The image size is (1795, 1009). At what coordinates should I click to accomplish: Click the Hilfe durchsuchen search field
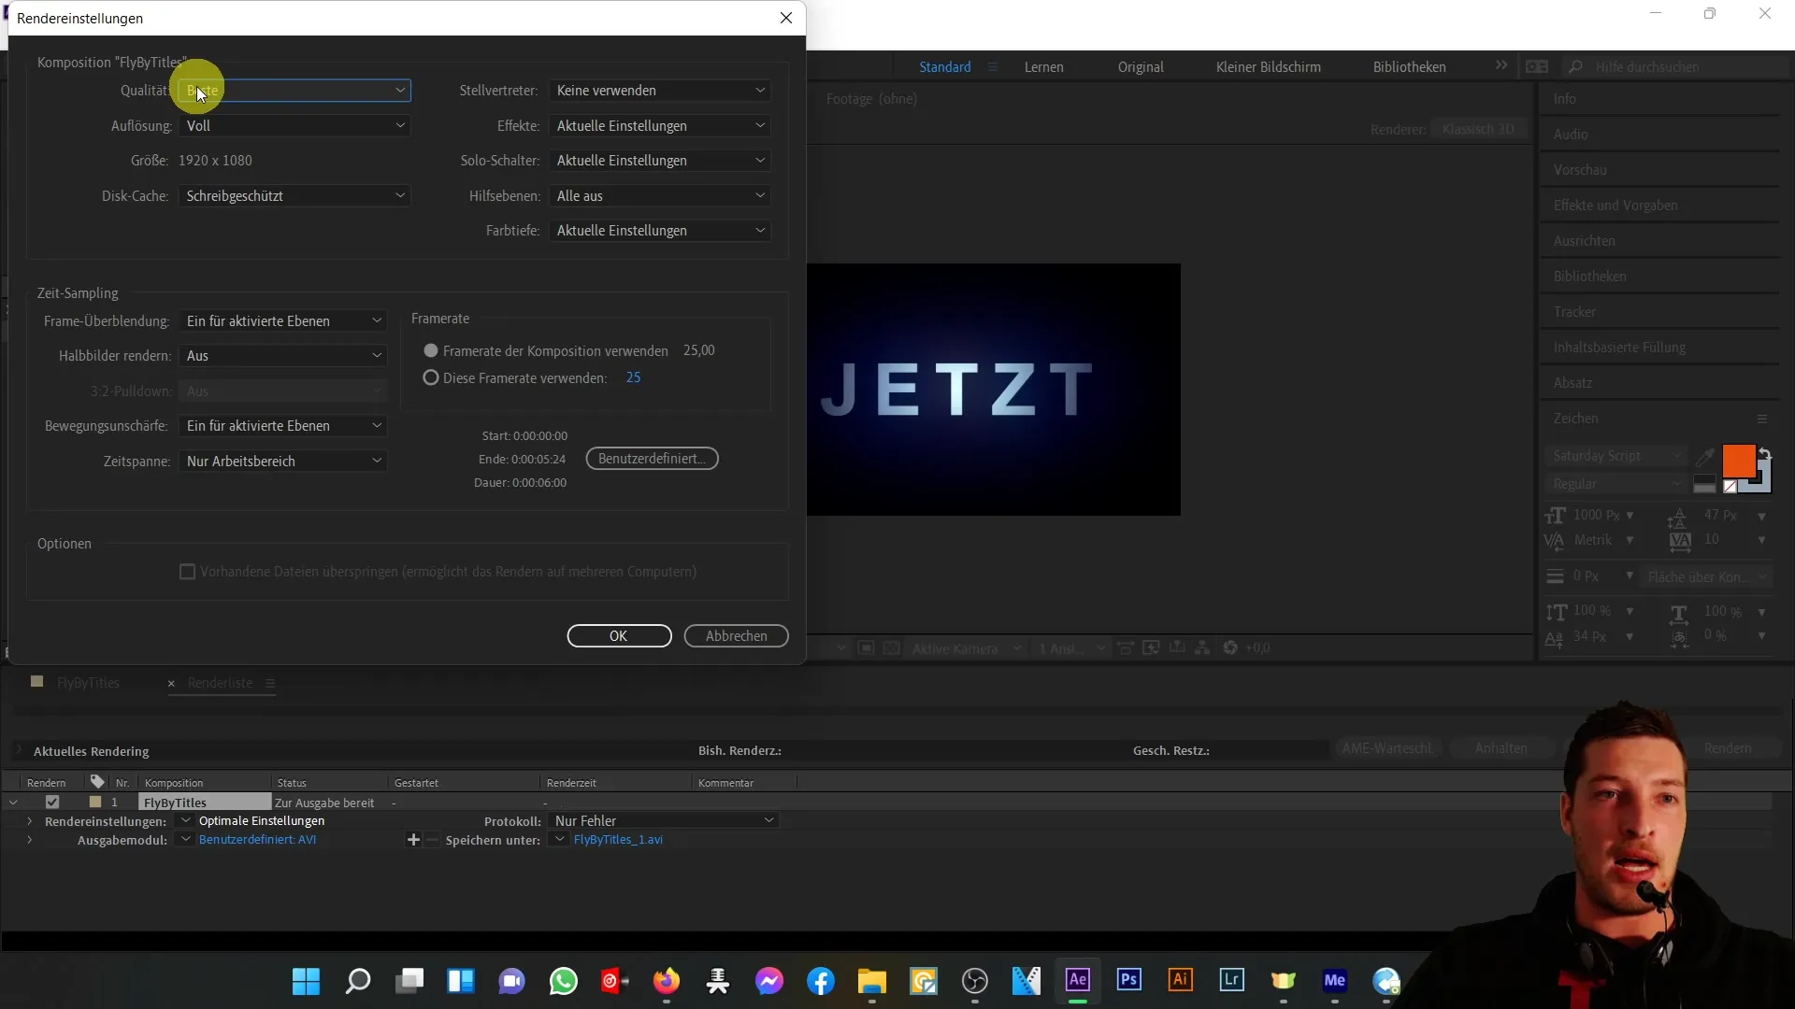coord(1676,67)
